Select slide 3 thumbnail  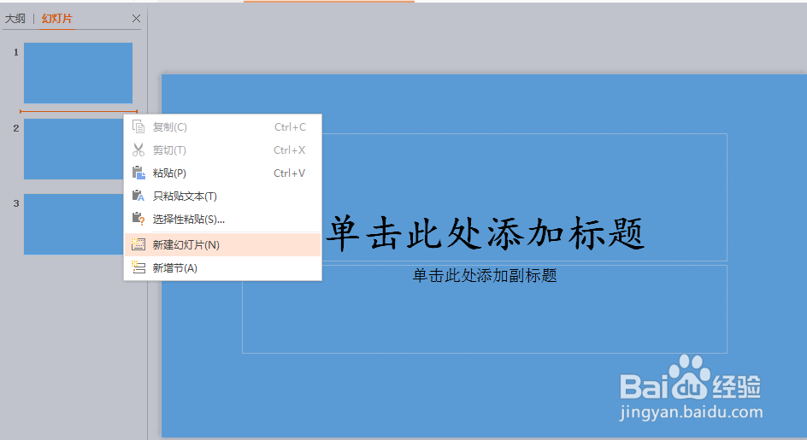click(74, 225)
